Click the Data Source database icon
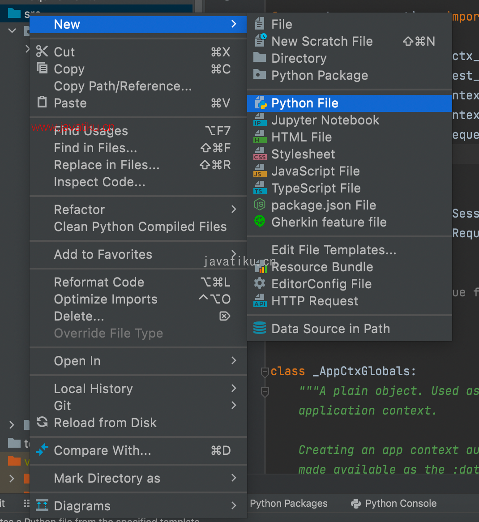The height and width of the screenshot is (522, 479). coord(260,328)
